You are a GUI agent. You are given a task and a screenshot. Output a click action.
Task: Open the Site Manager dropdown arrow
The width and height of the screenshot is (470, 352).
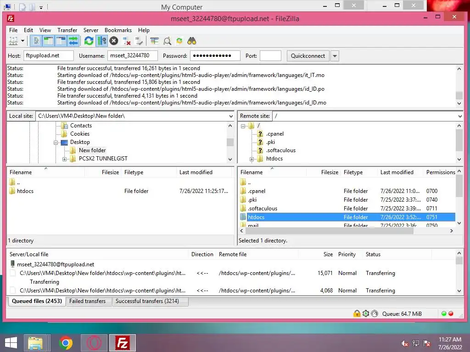(22, 41)
